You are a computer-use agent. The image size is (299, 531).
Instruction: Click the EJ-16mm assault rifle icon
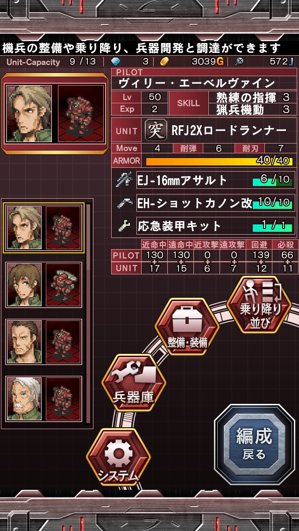[x=124, y=180]
